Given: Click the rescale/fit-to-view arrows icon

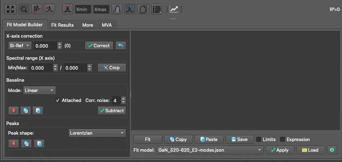Looking at the screenshot, I should [x=10, y=9].
